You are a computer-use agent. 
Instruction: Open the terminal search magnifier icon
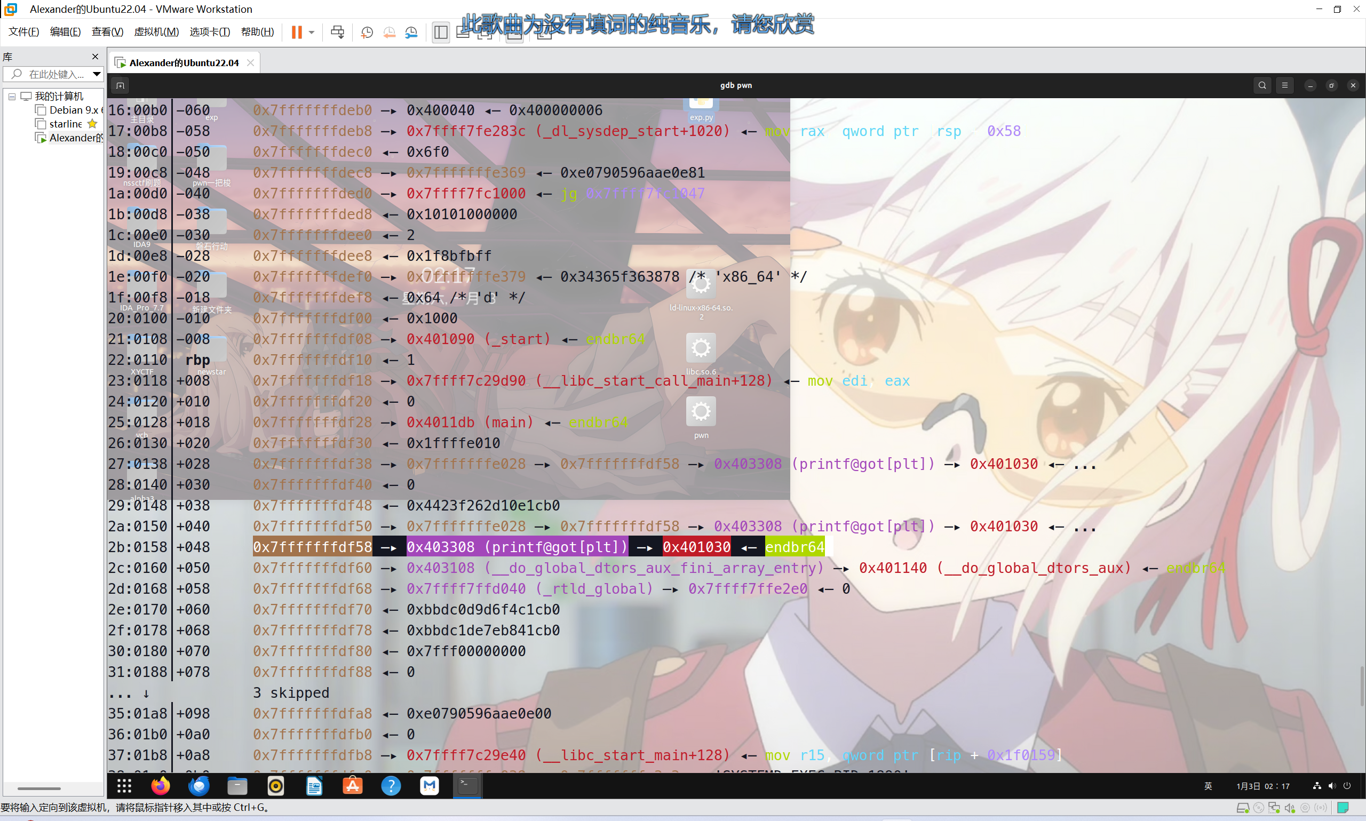point(1261,85)
